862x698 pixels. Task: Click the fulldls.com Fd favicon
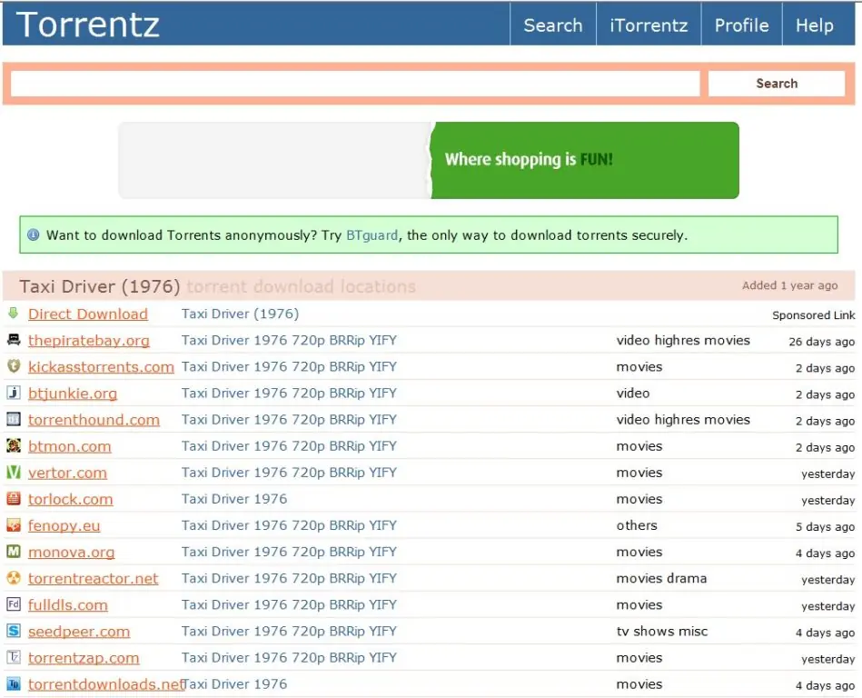14,604
